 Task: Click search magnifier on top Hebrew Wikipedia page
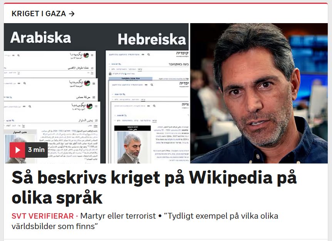point(149,55)
